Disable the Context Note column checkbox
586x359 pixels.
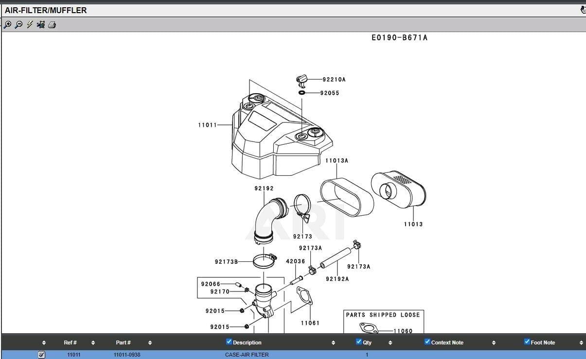(427, 342)
